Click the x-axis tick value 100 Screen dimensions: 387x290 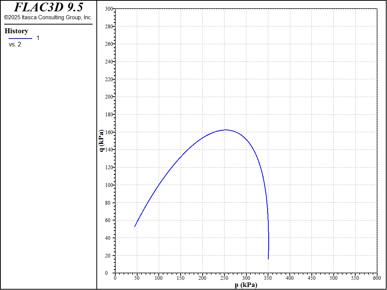click(x=159, y=278)
